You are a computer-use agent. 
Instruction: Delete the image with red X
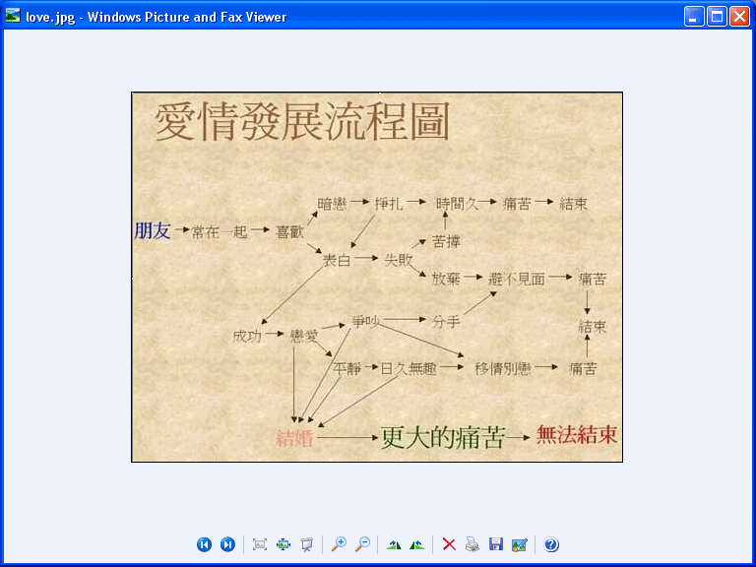449,544
